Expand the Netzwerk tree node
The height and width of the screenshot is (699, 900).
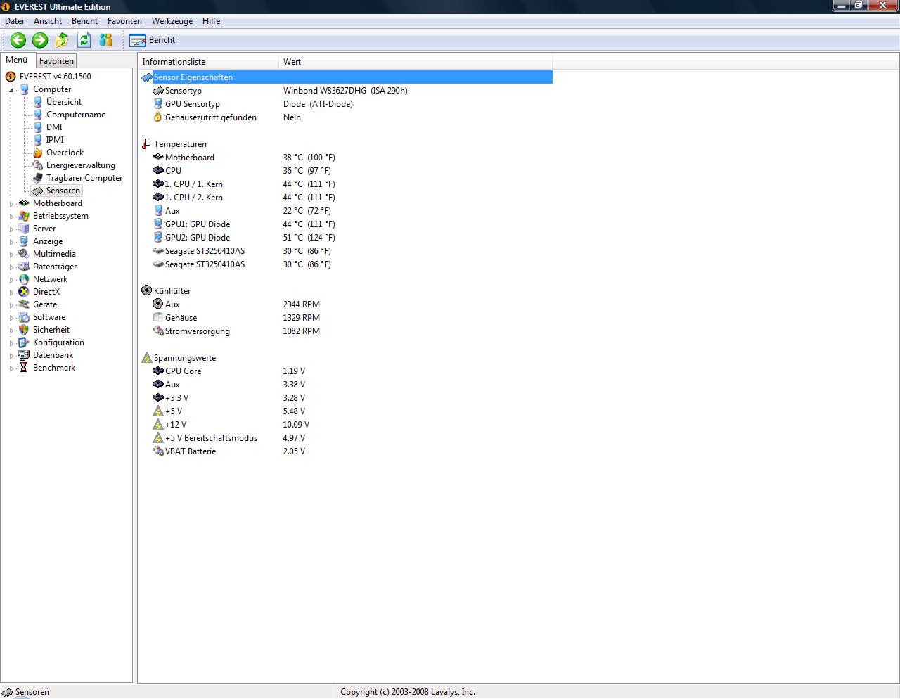(11, 280)
